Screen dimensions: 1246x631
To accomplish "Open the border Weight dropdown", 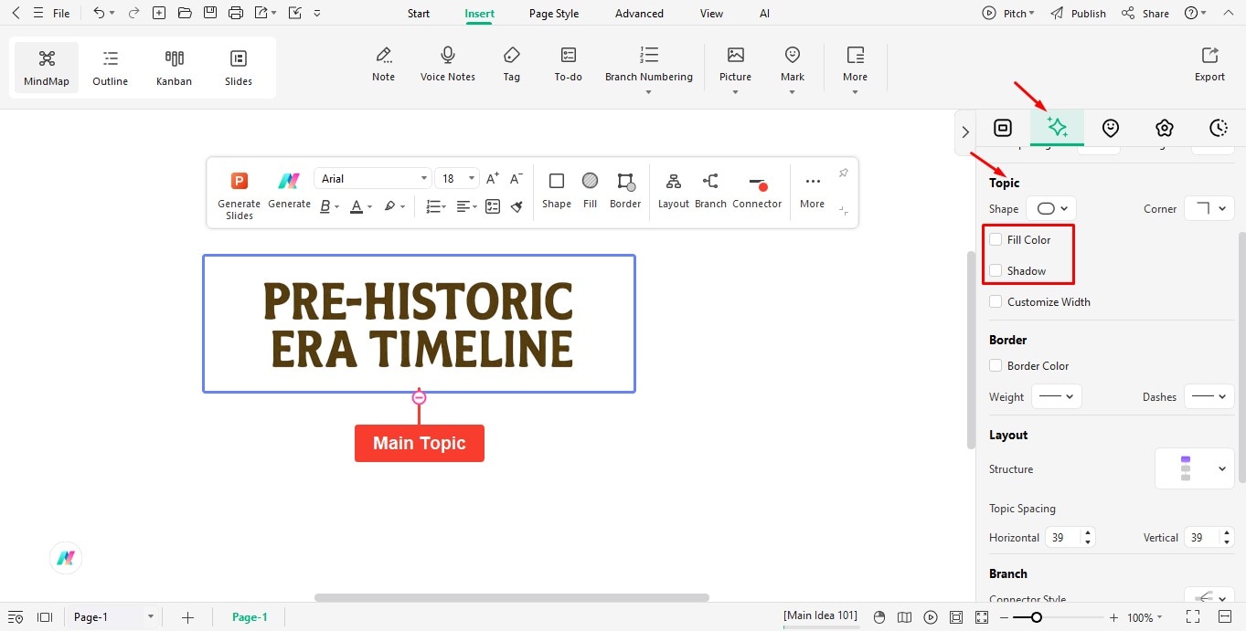I will (x=1057, y=396).
